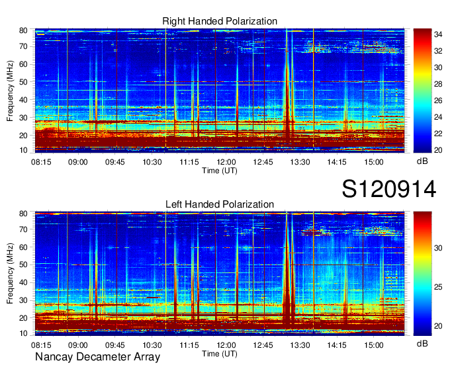Click 11:15 tick under Right Handed plot
Viewport: 450px width, 365px height.
(189, 162)
